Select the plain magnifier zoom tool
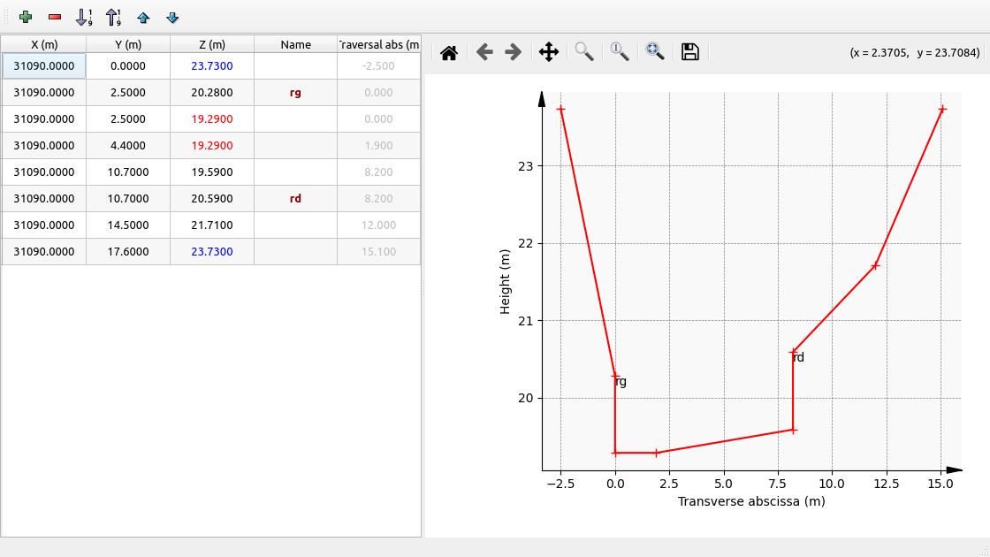The height and width of the screenshot is (557, 990). 584,52
